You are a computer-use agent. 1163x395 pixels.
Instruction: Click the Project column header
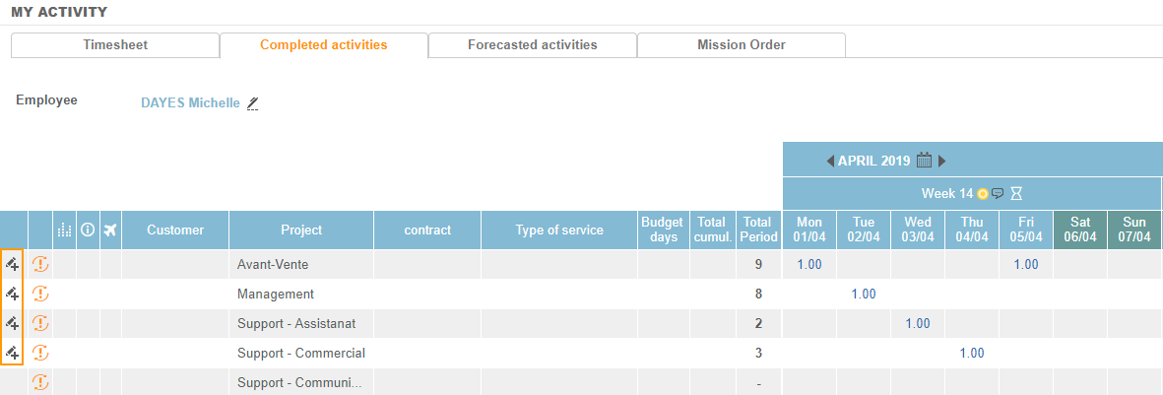coord(301,230)
